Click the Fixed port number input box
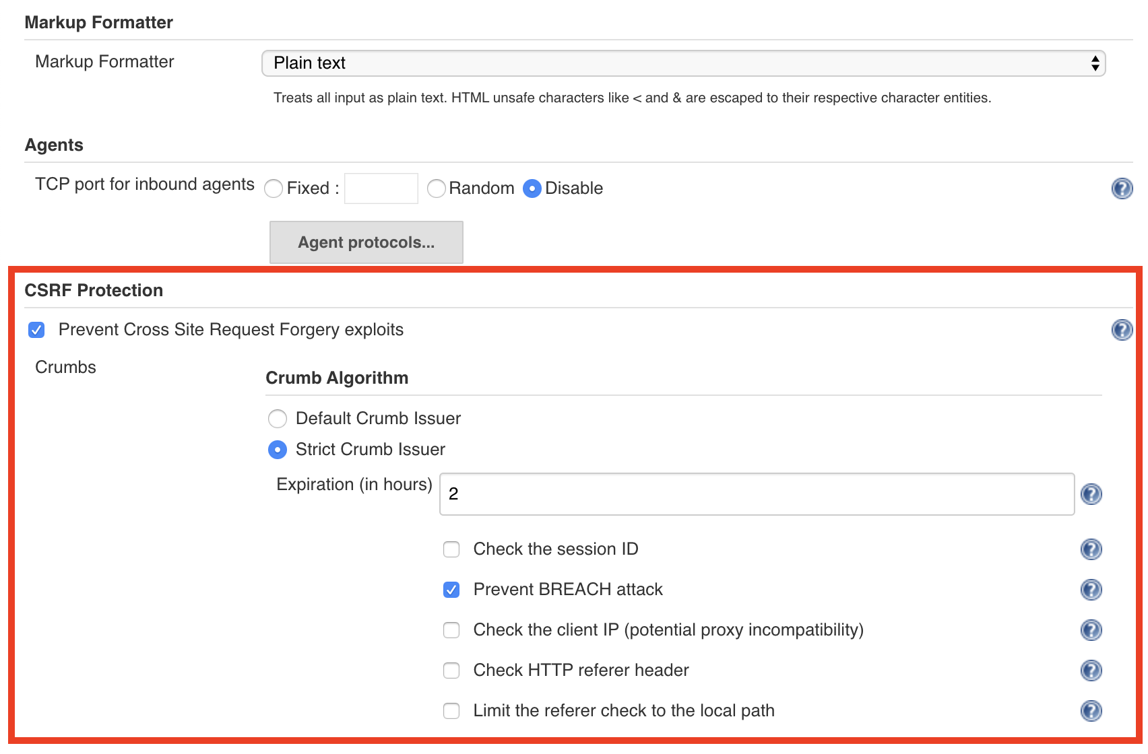Viewport: 1148px width, 754px height. click(381, 188)
